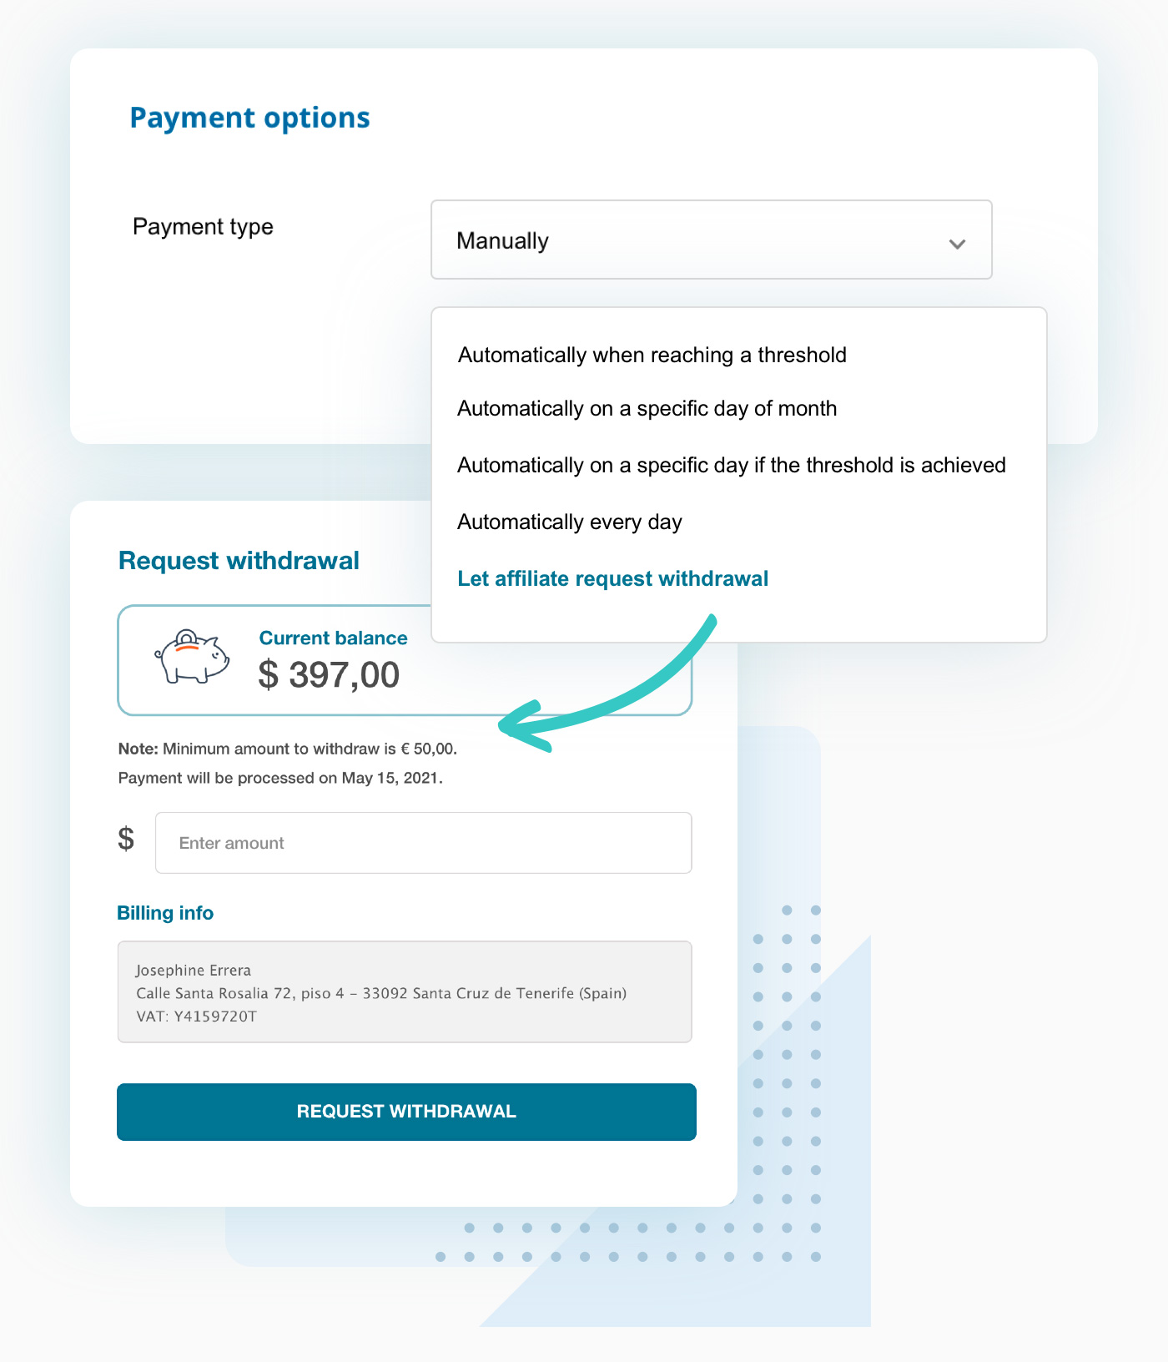Select 'Automatically when reaching a threshold'
1168x1362 pixels.
[652, 355]
